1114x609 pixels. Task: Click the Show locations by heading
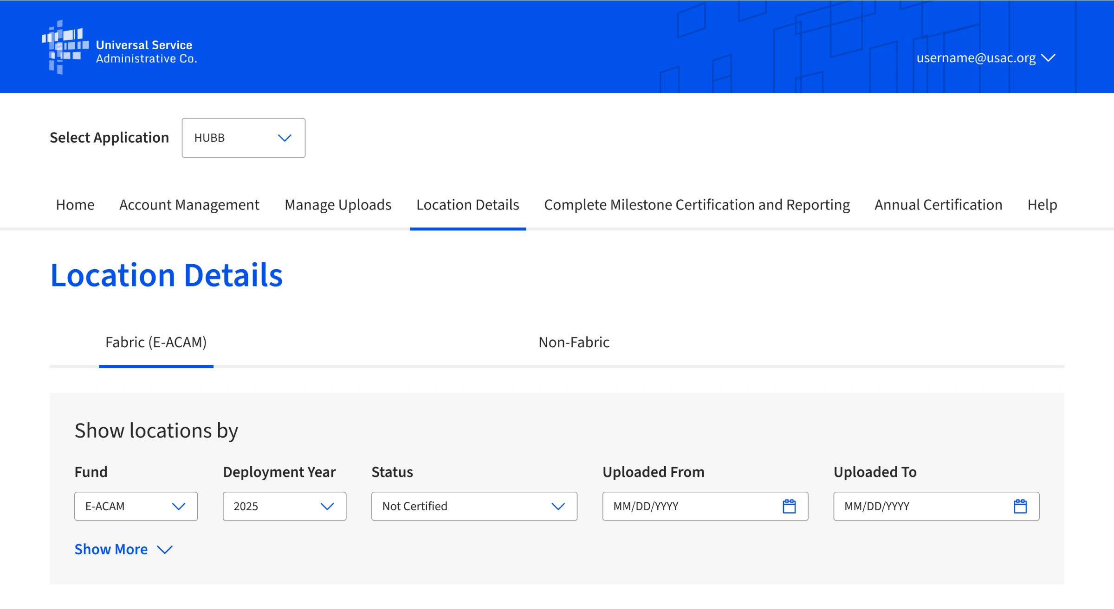[x=156, y=431]
